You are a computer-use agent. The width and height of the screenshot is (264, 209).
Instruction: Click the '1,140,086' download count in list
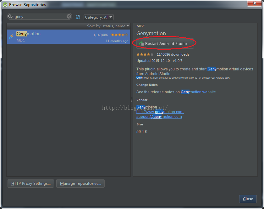pos(101,35)
